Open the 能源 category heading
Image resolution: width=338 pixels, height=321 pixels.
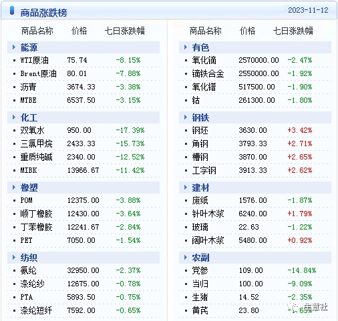coord(29,47)
